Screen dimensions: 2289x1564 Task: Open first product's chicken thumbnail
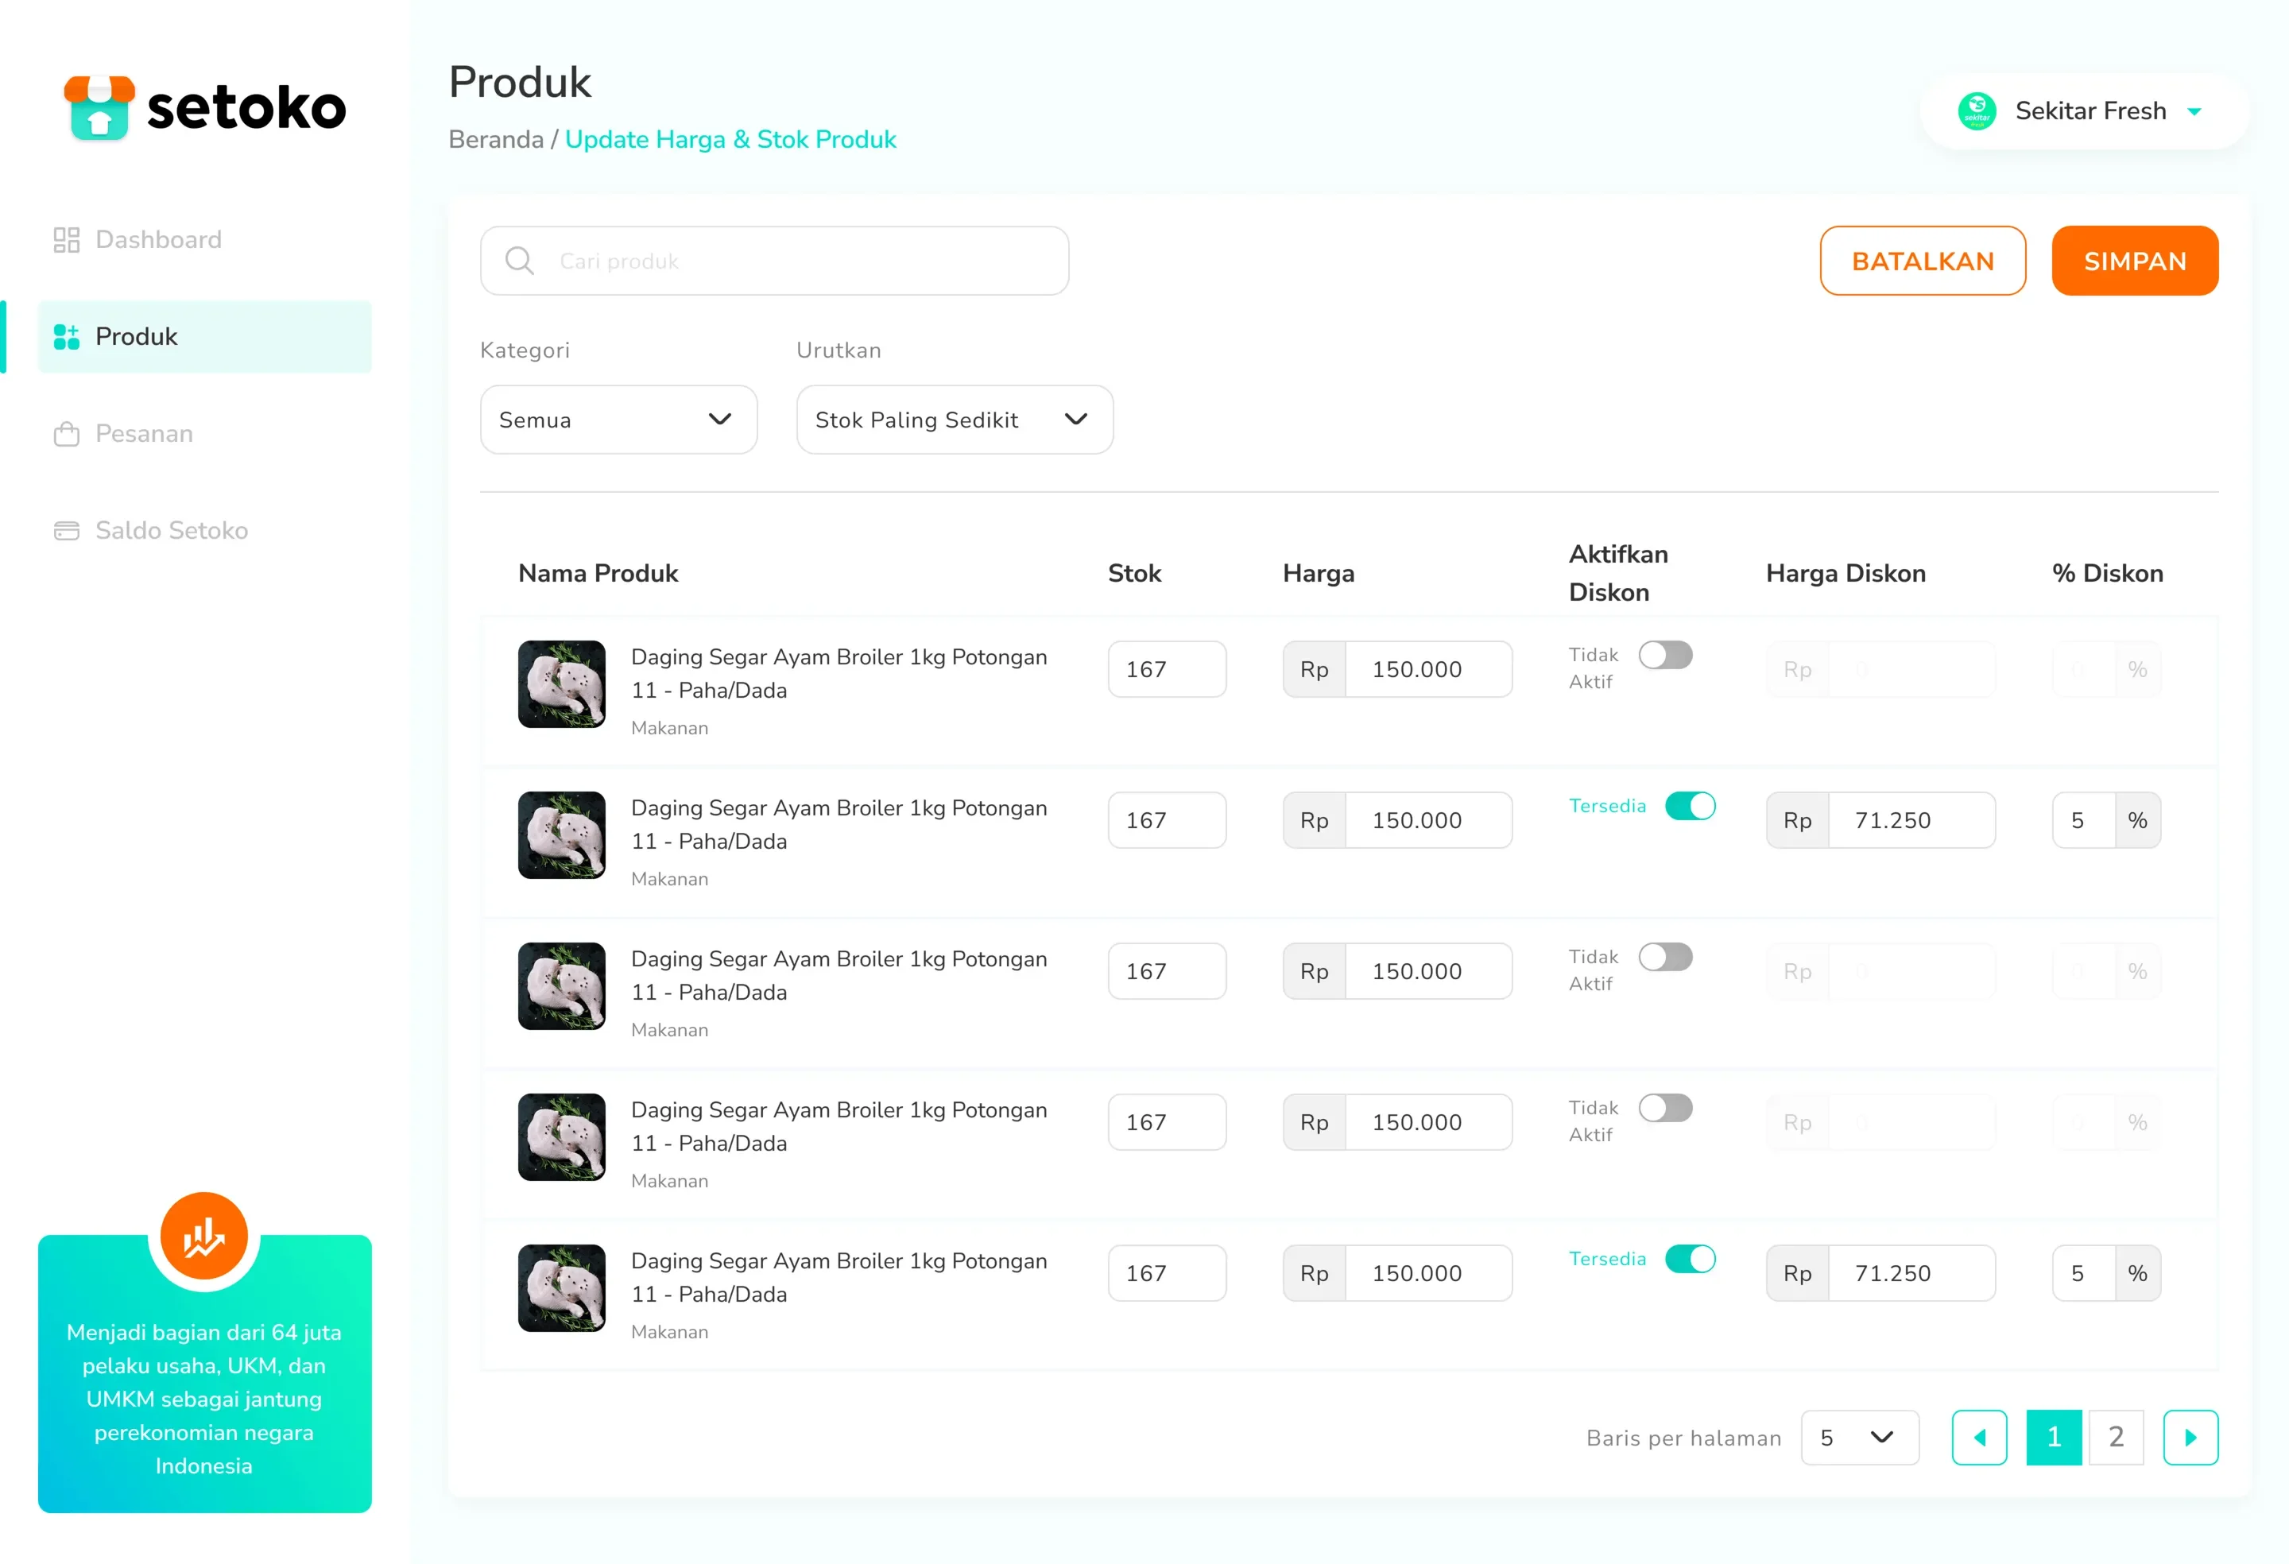tap(561, 683)
